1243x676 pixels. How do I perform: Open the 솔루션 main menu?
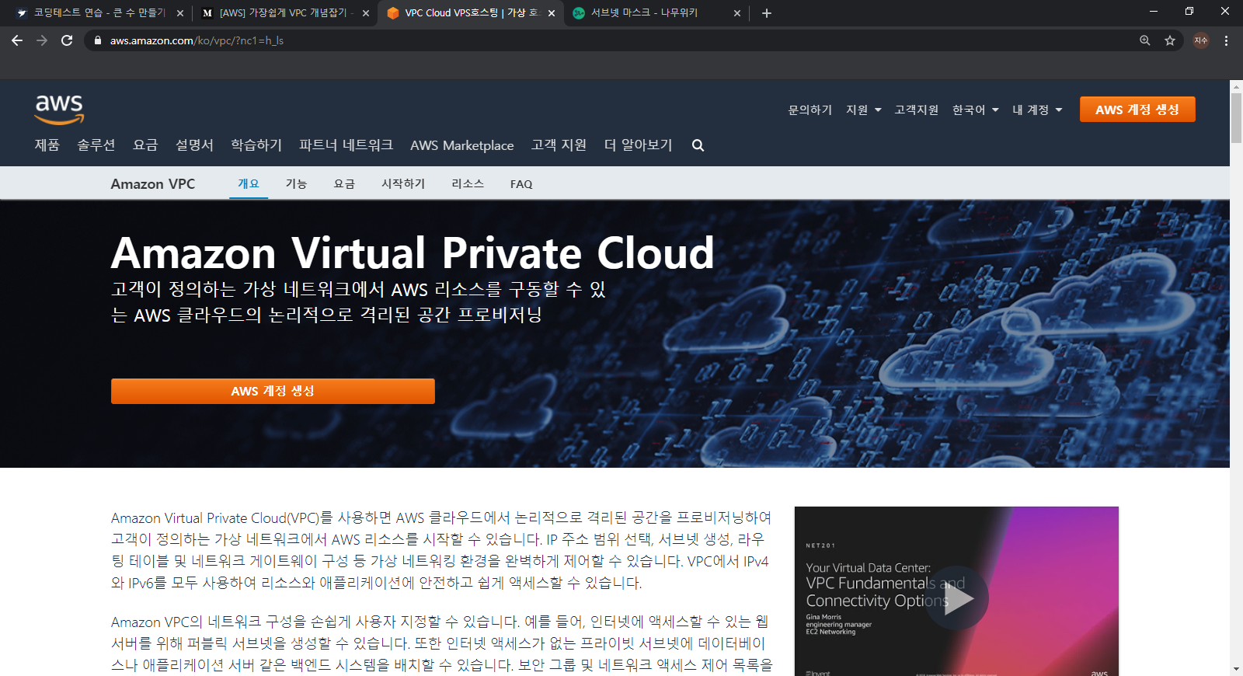coord(96,145)
